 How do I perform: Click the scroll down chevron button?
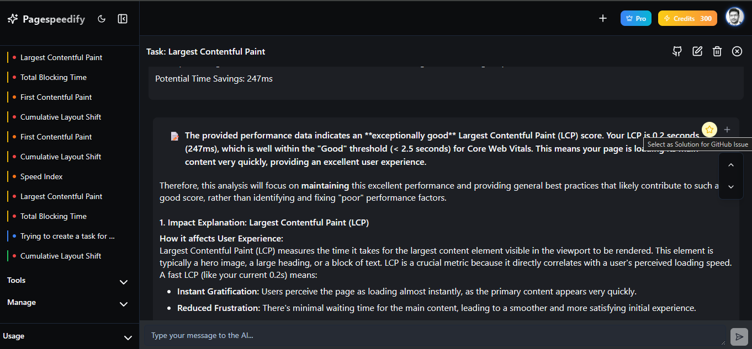[x=731, y=187]
